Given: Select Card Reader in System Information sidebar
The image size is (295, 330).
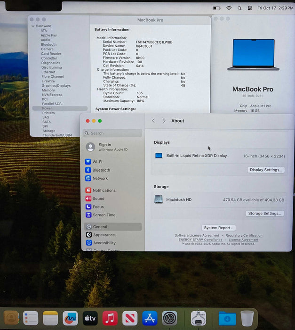Looking at the screenshot, I should 51,54.
